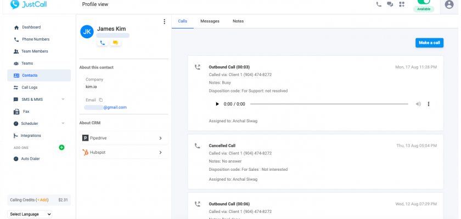
Task: Open Integrations in sidebar
Action: pos(31,135)
